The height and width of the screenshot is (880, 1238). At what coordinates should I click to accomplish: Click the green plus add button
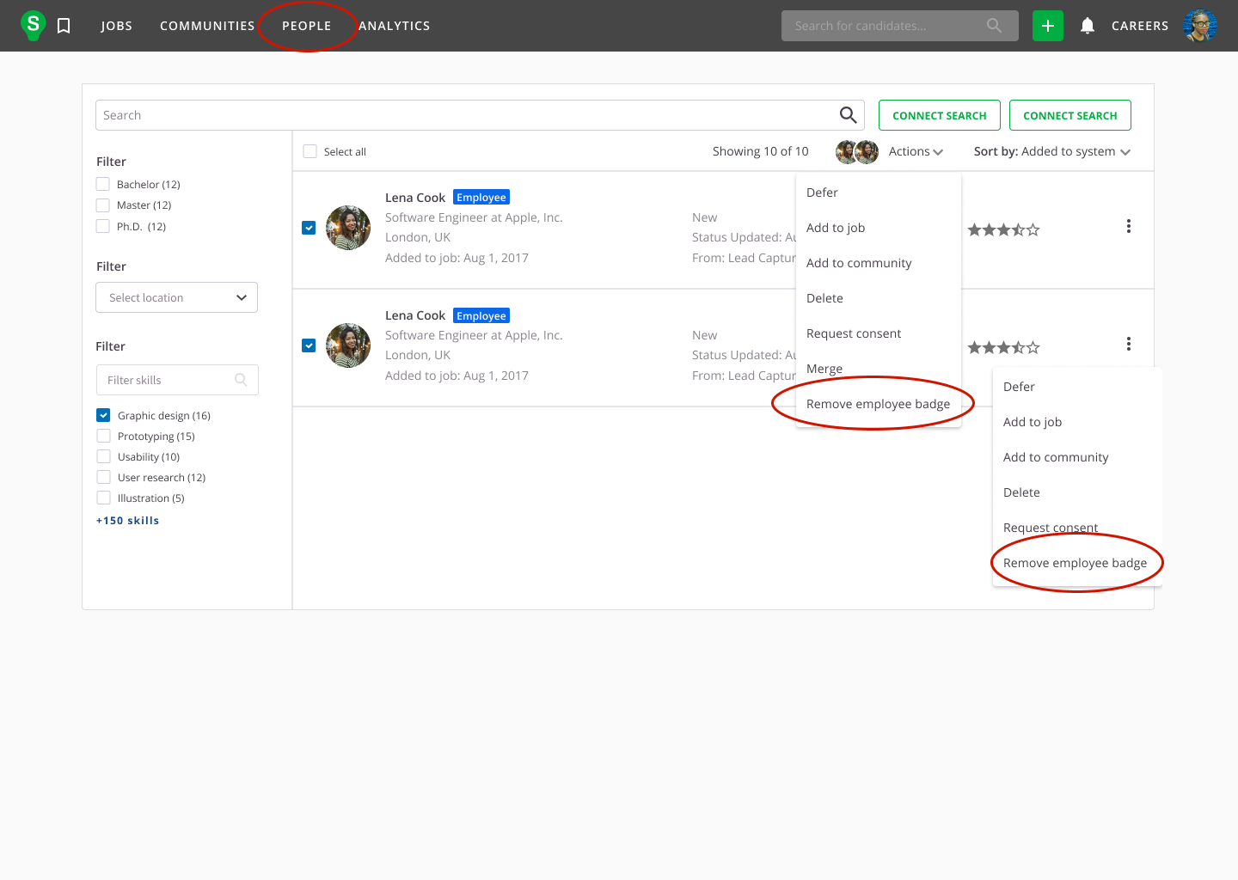pyautogui.click(x=1047, y=26)
